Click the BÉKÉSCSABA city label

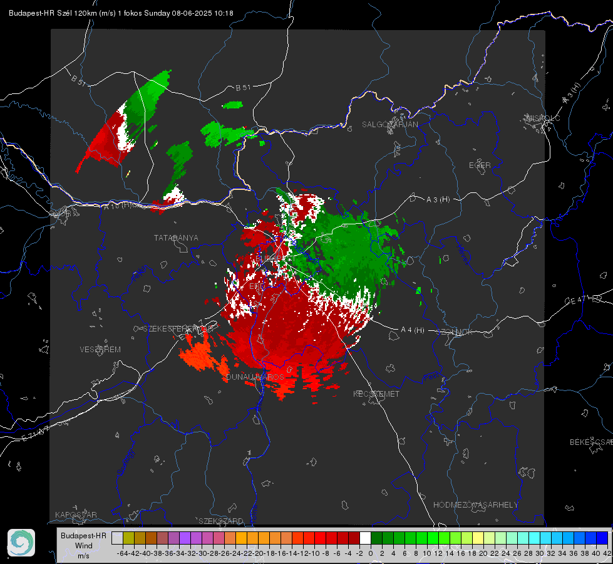pyautogui.click(x=591, y=442)
